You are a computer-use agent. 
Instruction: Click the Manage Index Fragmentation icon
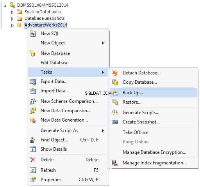115,163
